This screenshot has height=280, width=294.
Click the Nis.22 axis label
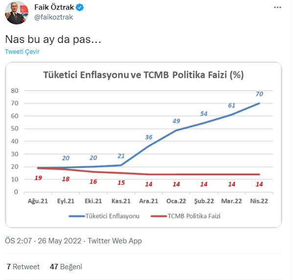[259, 201]
